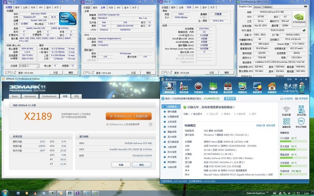Click 生成报告 generate report in Ludashi
This screenshot has height=196, width=314.
tap(287, 98)
